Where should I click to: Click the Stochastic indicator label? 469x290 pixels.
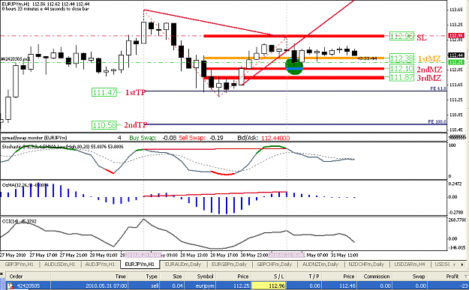pos(62,147)
